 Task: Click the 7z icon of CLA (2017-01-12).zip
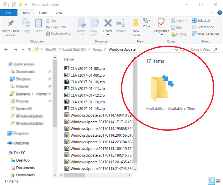[x=67, y=95]
